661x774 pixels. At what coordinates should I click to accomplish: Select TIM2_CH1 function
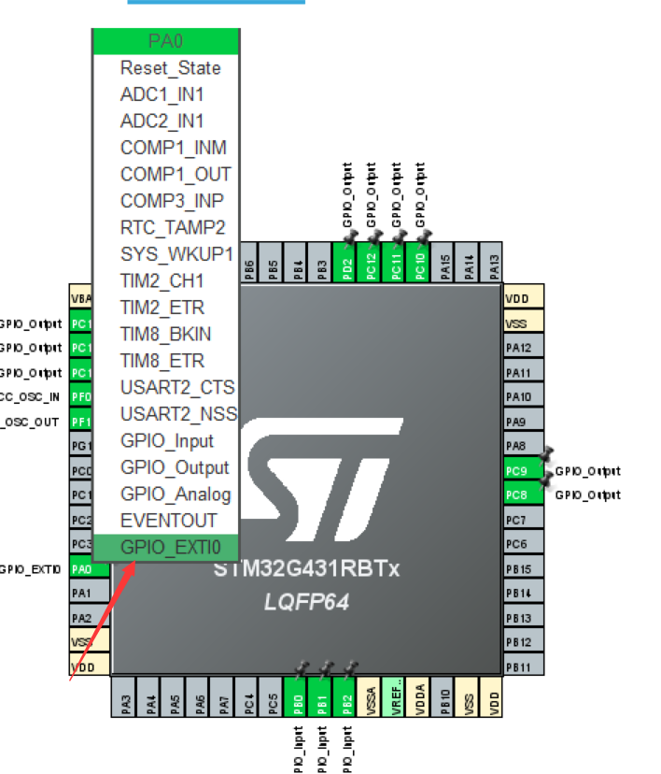coord(165,281)
